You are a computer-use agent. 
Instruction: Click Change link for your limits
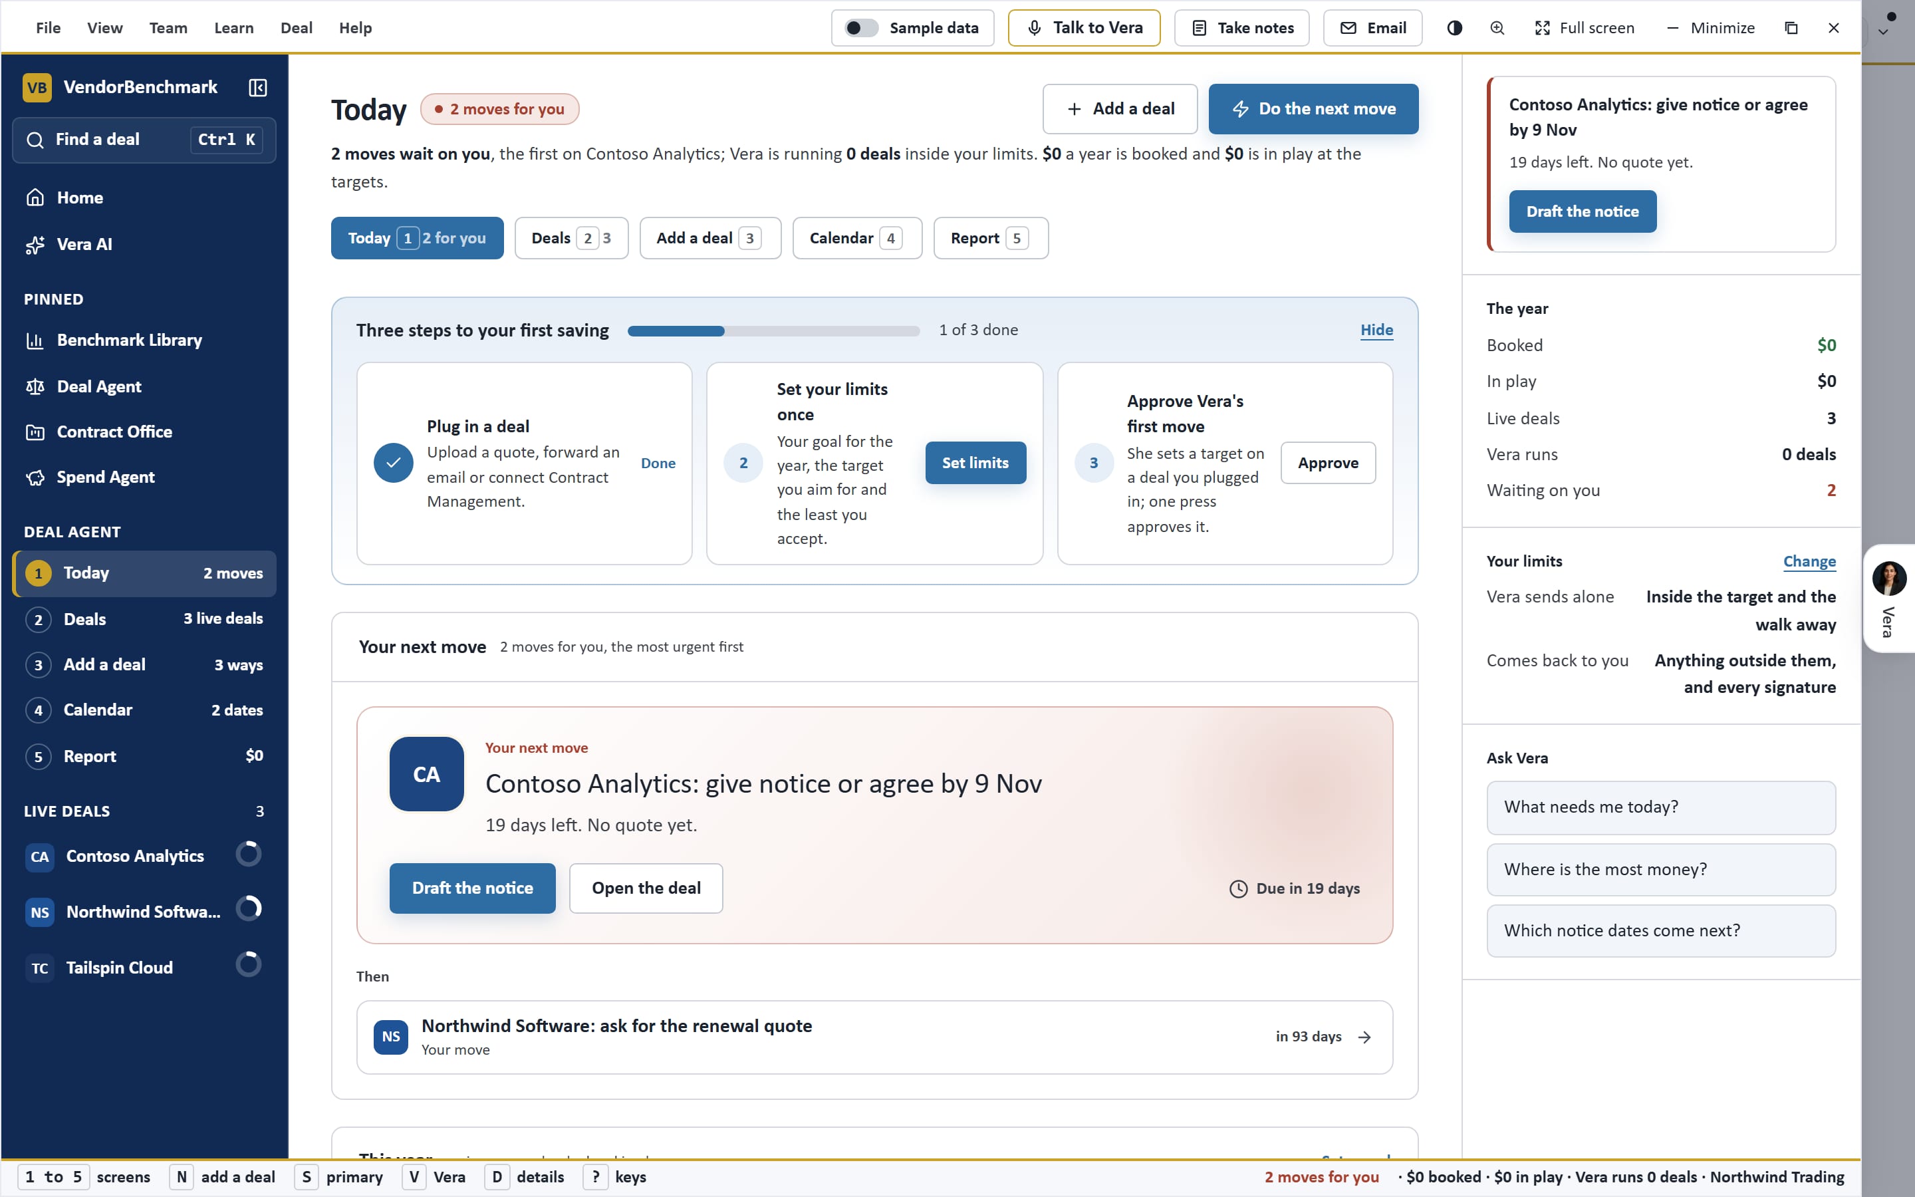pyautogui.click(x=1809, y=561)
